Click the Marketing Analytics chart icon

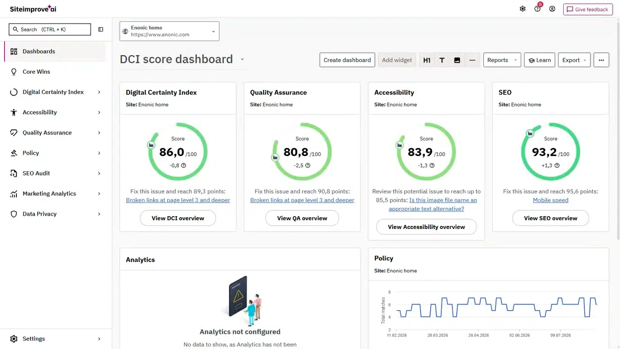click(14, 194)
